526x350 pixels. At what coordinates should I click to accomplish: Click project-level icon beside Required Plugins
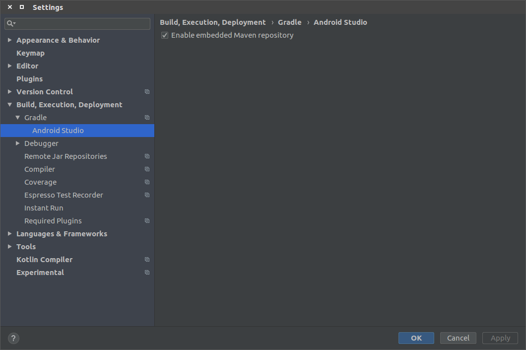pyautogui.click(x=147, y=221)
